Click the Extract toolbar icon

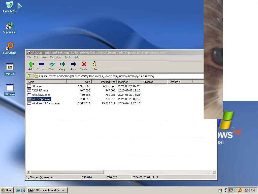coord(42,64)
